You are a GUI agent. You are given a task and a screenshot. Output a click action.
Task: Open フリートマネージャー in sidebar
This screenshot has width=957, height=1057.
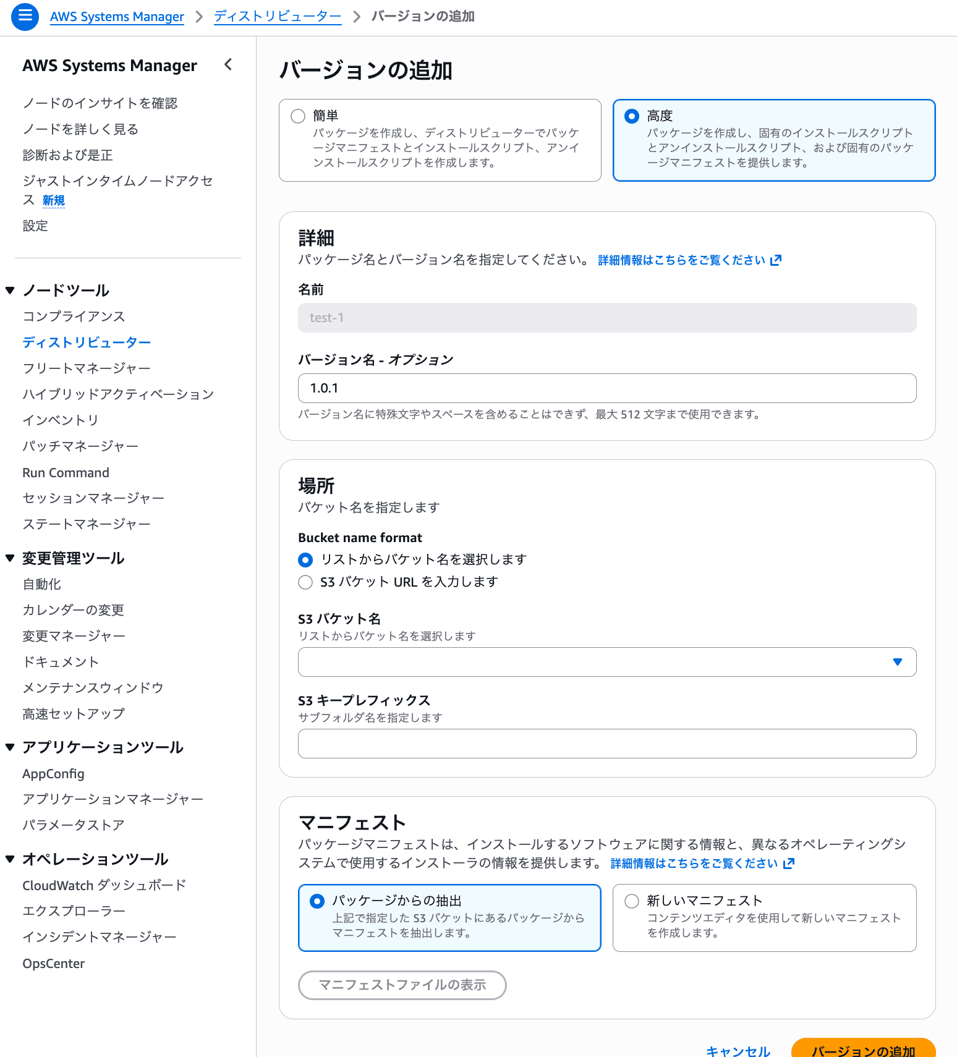coord(87,368)
